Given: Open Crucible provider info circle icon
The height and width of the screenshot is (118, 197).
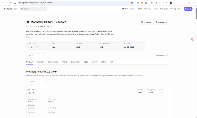Looking at the screenshot, I should click(30, 93).
